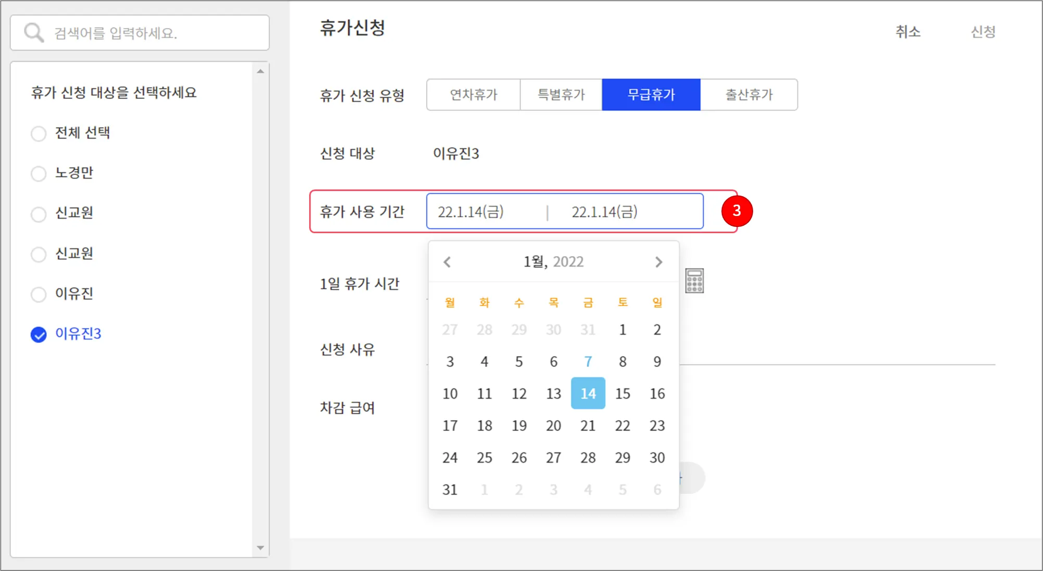Go to next month in calendar
The width and height of the screenshot is (1043, 571).
coord(658,262)
